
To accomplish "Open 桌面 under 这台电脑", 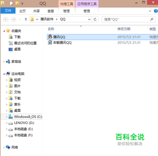I will 17,111.
